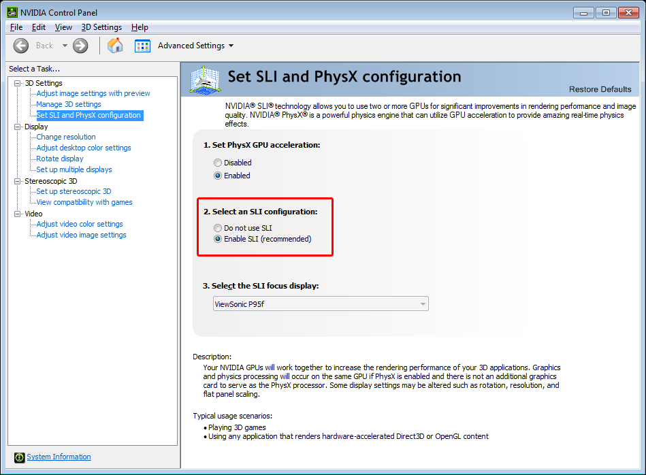Select Do not use SLI
The image size is (646, 475).
tap(217, 227)
